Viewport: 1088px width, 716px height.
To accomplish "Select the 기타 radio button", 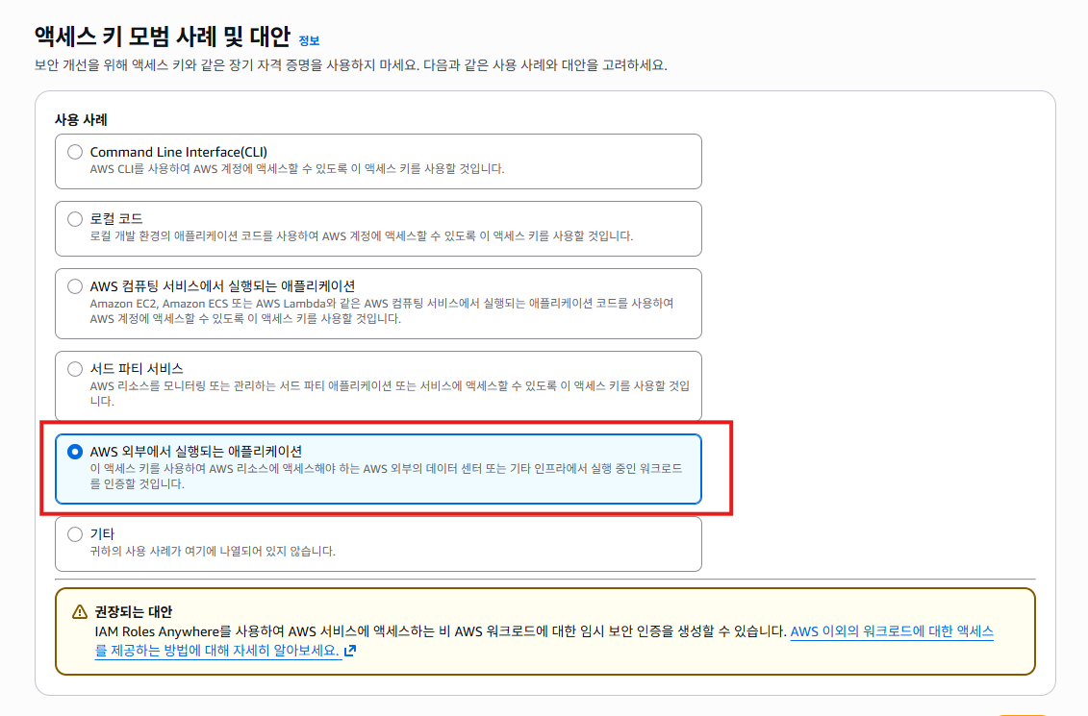I will pos(75,534).
